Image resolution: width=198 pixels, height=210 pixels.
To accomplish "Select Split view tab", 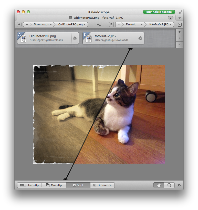I will pyautogui.click(x=78, y=185).
